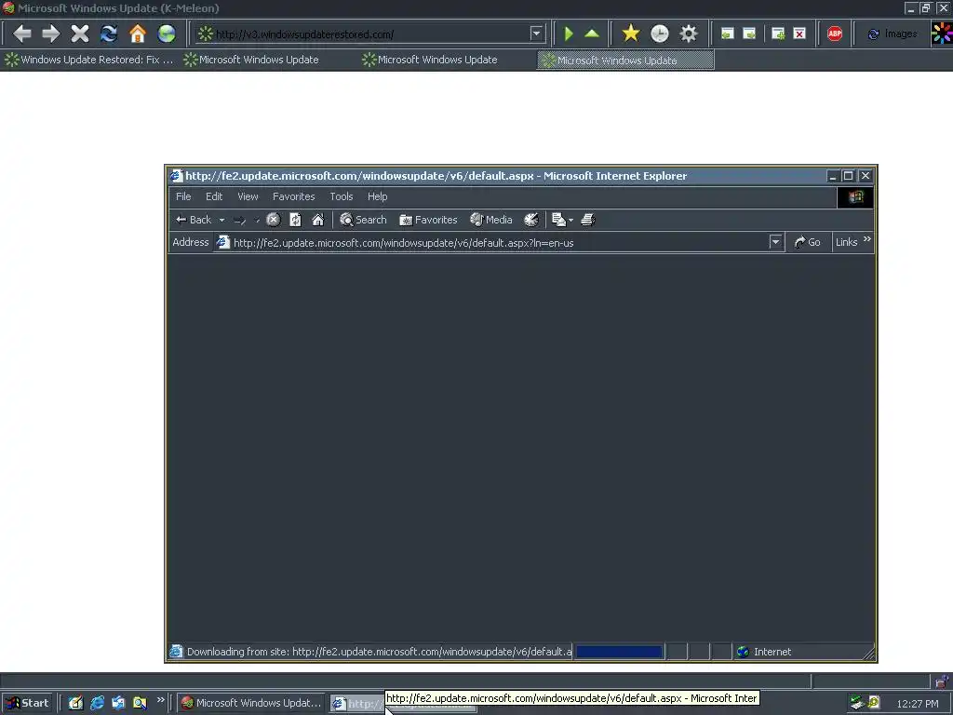
Task: Switch to second Microsoft Windows Update tab
Action: point(252,60)
